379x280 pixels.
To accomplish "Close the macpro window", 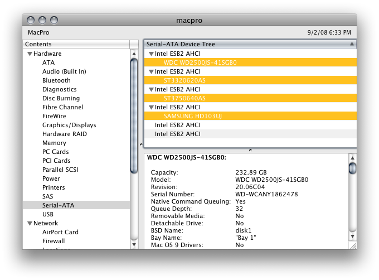I will coord(31,20).
